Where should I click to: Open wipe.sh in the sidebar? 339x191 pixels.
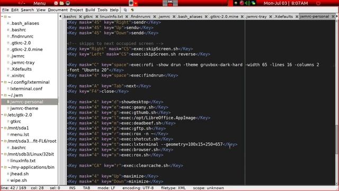click(x=19, y=180)
